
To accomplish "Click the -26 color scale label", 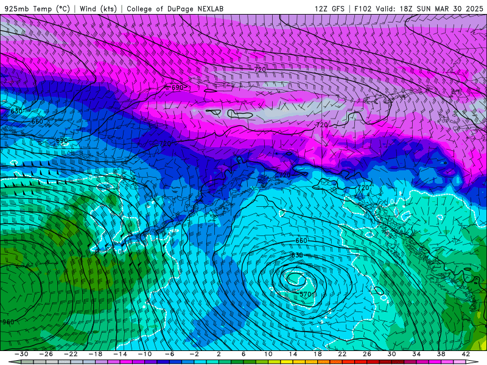I will tap(46, 354).
